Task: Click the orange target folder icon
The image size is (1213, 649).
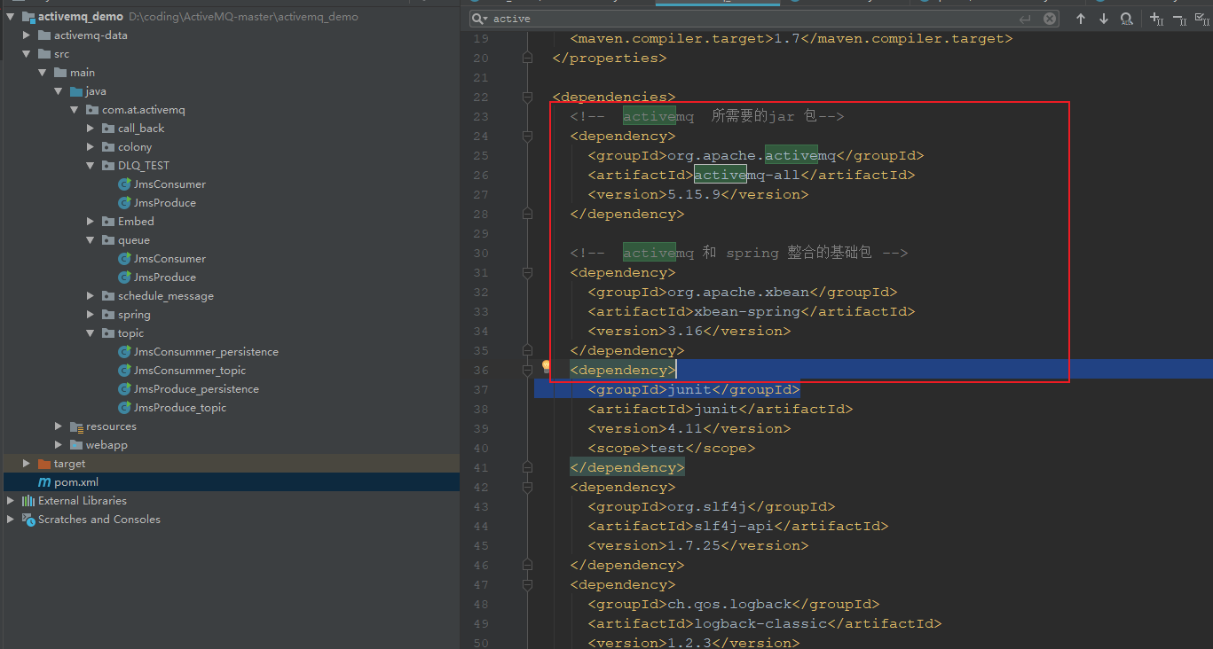Action: coord(44,464)
